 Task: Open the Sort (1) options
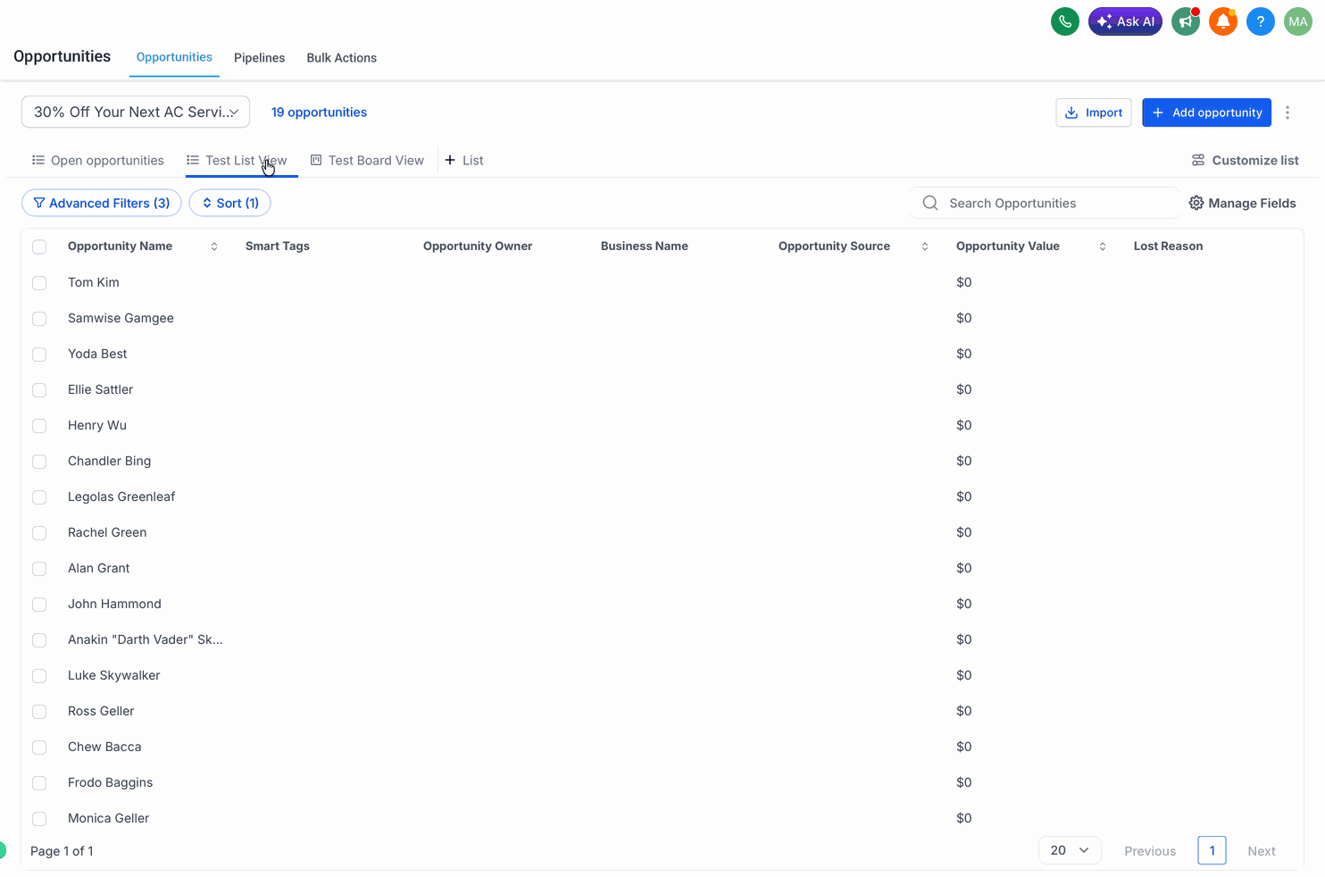pyautogui.click(x=230, y=204)
